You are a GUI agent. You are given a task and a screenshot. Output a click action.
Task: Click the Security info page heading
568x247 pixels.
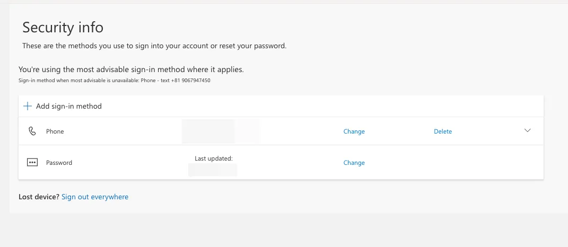click(x=63, y=28)
